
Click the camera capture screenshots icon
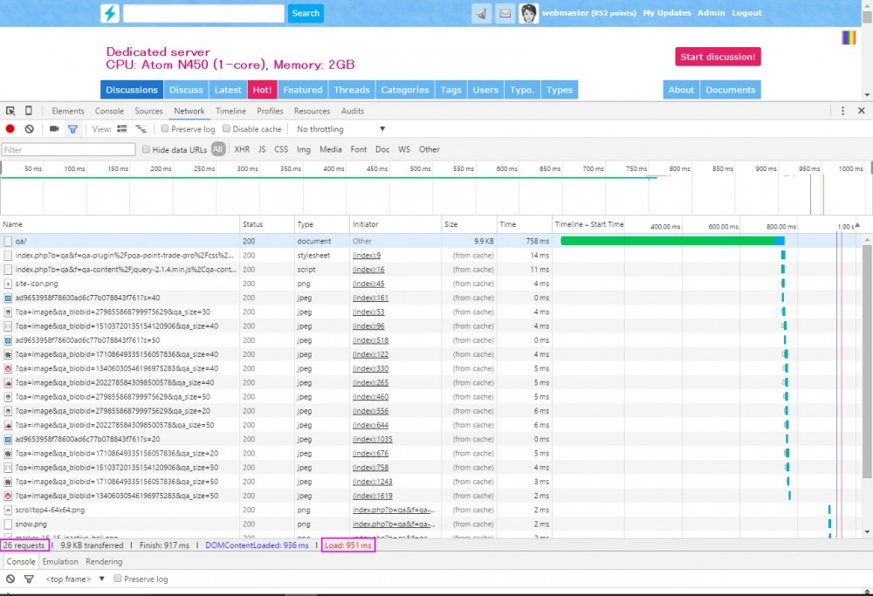[x=54, y=129]
